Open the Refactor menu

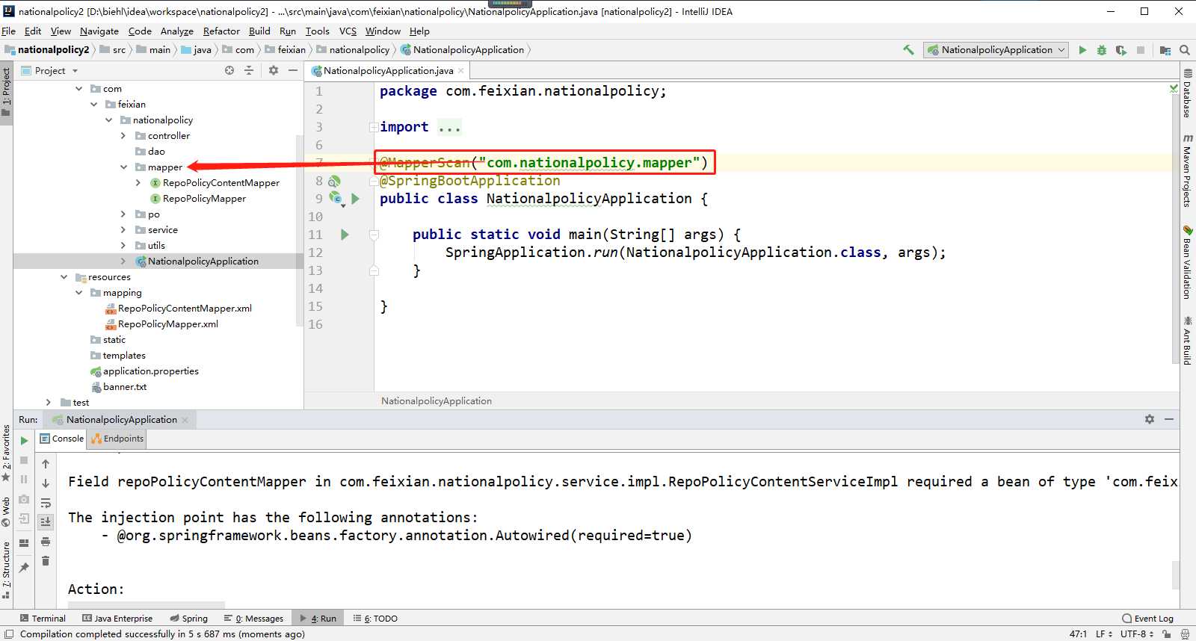(221, 31)
